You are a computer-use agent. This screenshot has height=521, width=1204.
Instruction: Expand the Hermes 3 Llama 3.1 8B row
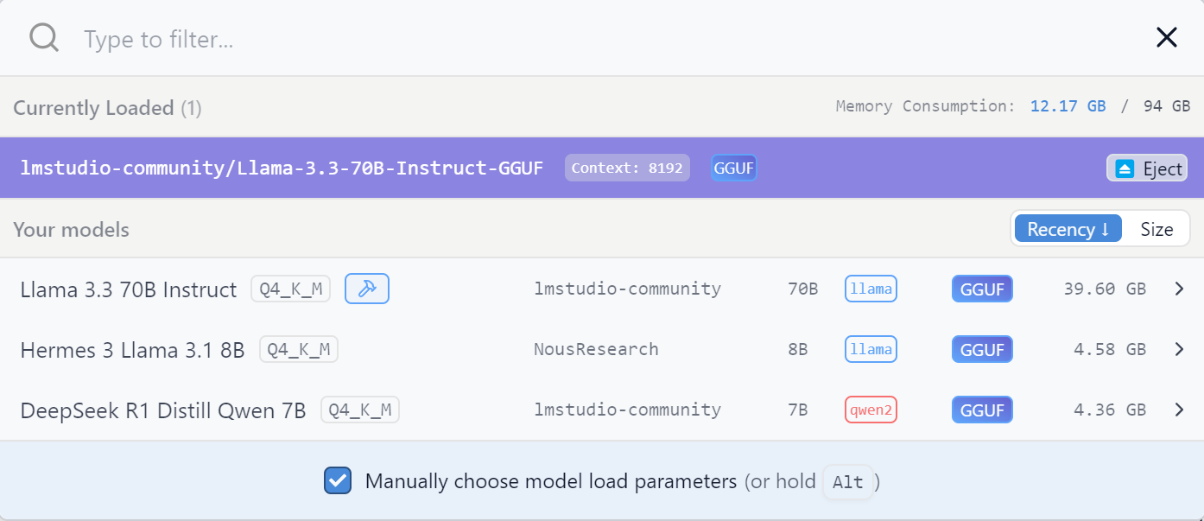[x=1180, y=349]
